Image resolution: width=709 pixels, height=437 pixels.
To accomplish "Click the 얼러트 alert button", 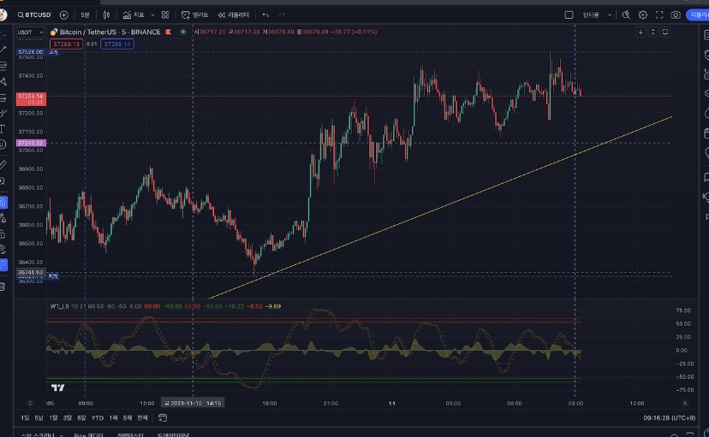I will pos(195,15).
